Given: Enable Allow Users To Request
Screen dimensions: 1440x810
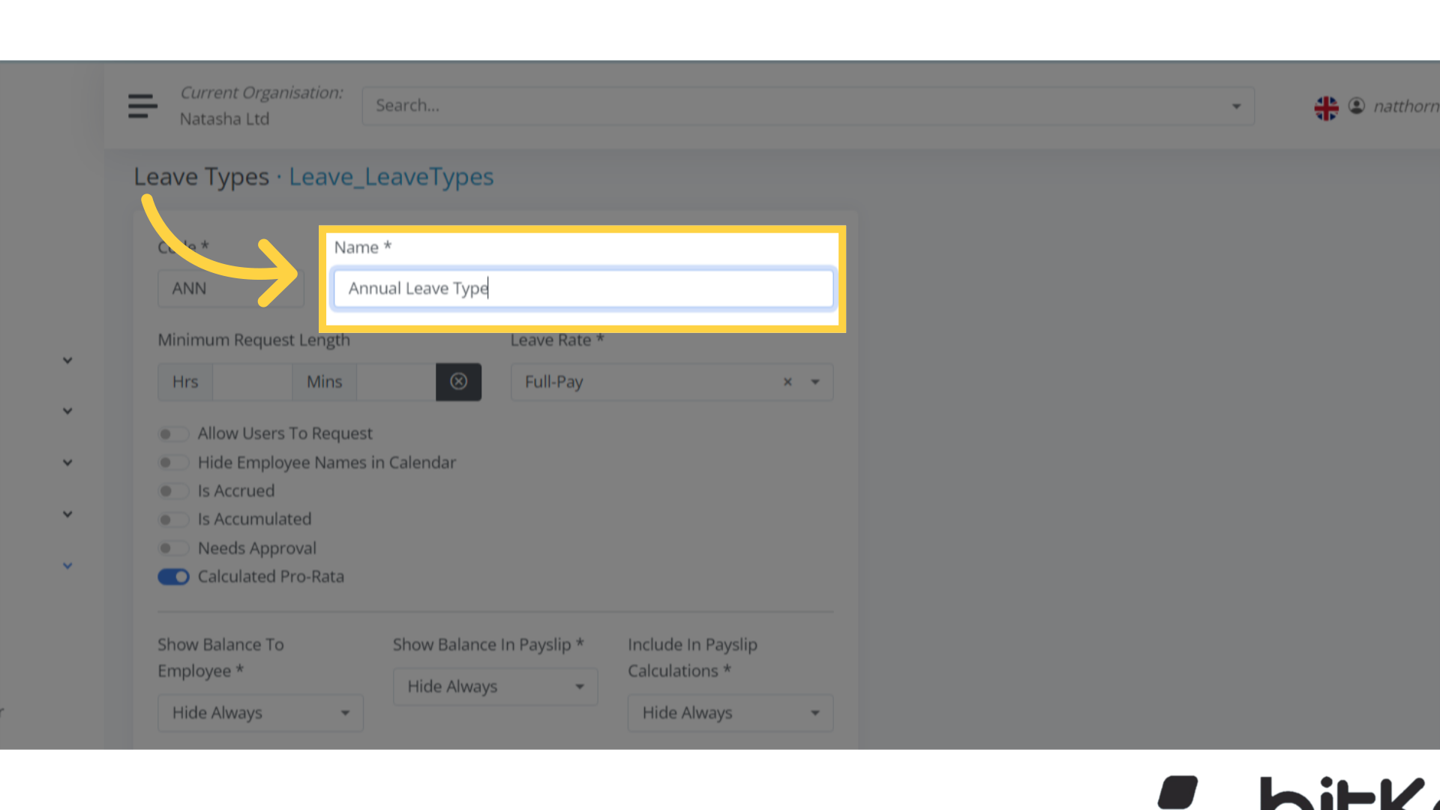Looking at the screenshot, I should pyautogui.click(x=173, y=433).
